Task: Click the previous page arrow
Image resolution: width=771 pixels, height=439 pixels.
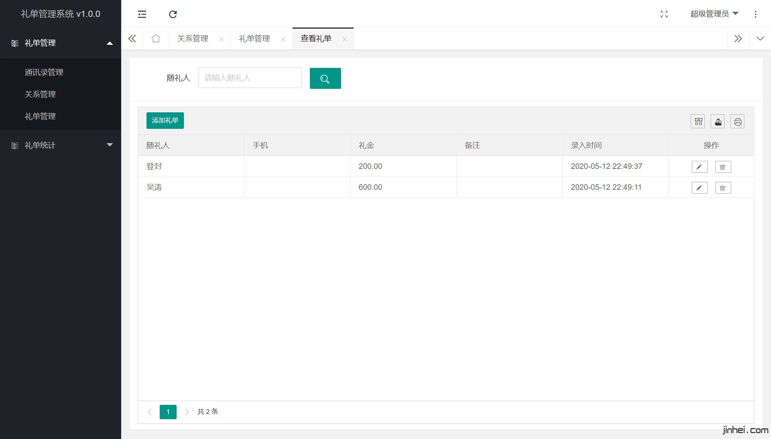Action: tap(149, 412)
